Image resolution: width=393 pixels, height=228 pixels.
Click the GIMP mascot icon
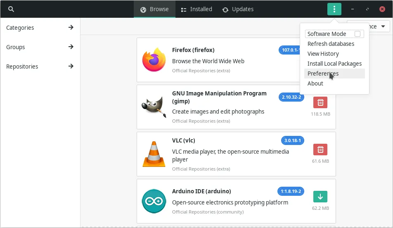(x=154, y=107)
